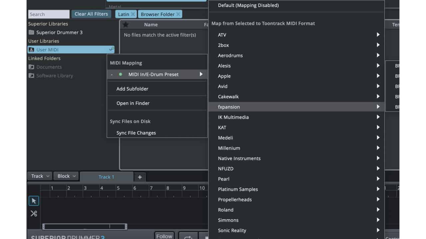Click the Software Library folder icon
426x239 pixels.
[x=31, y=76]
